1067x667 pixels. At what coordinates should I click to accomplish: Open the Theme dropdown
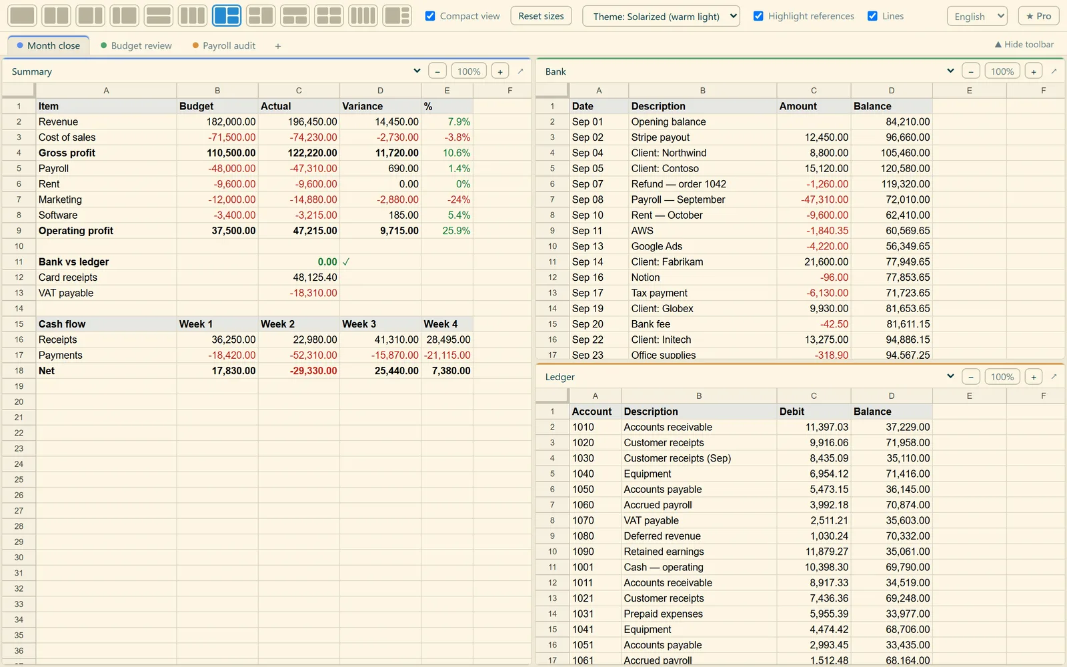click(661, 16)
